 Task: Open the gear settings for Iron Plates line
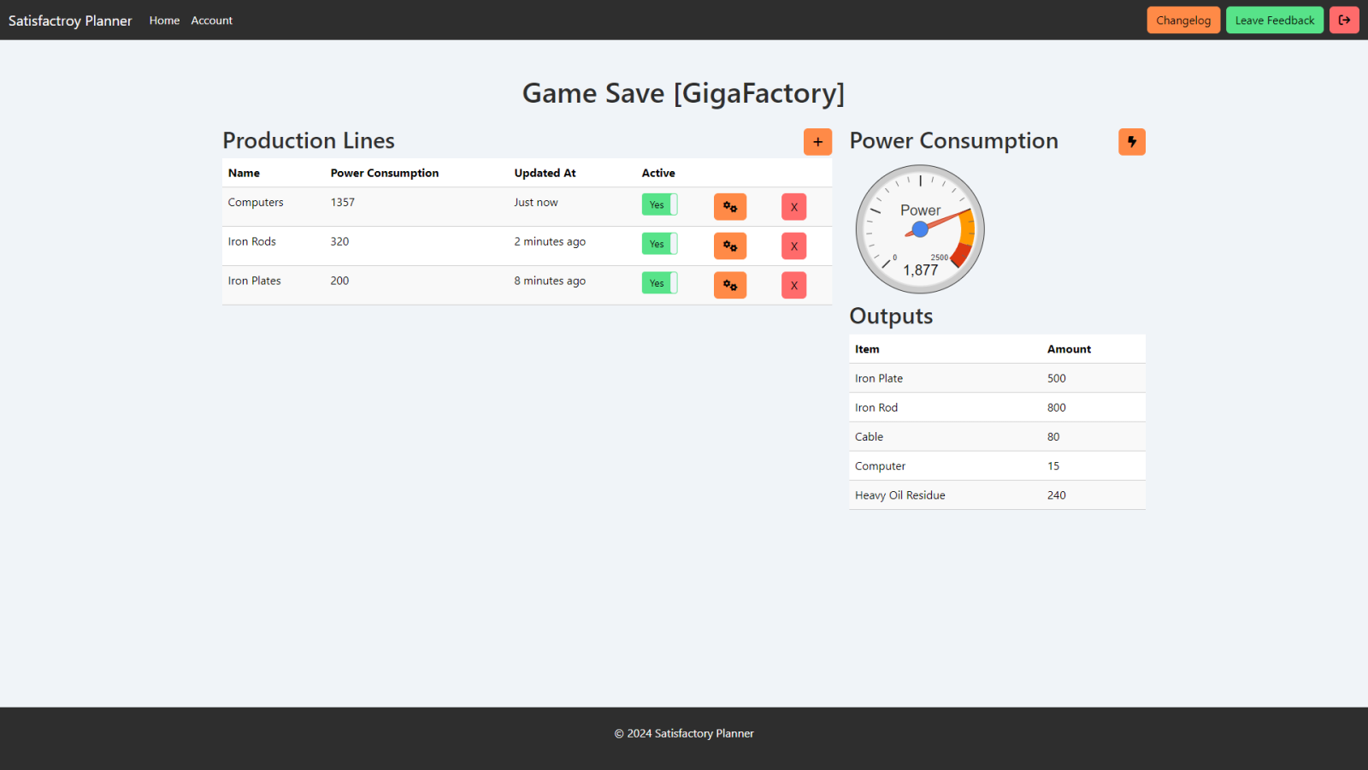[x=729, y=285]
